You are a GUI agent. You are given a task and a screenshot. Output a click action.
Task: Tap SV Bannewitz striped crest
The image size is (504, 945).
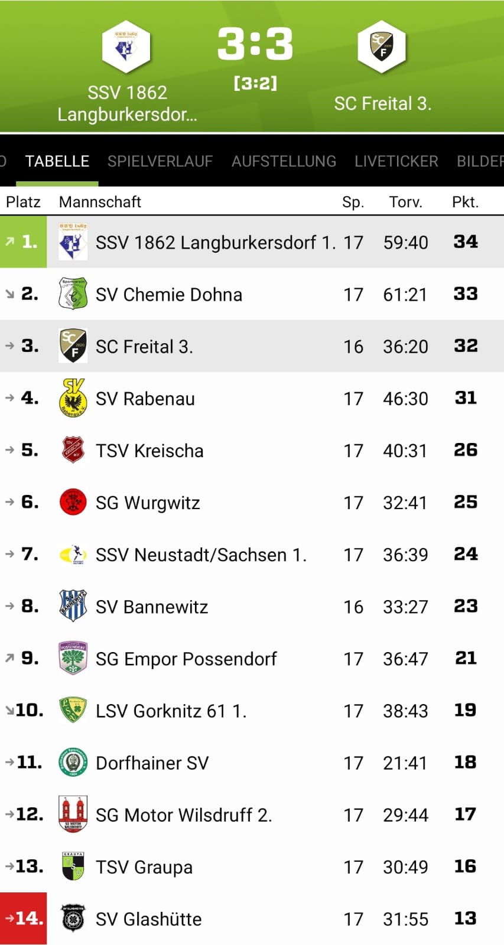(x=73, y=606)
